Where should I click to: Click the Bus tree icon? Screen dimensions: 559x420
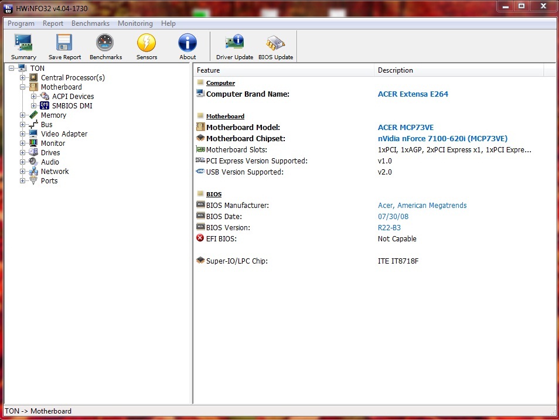pyautogui.click(x=33, y=124)
